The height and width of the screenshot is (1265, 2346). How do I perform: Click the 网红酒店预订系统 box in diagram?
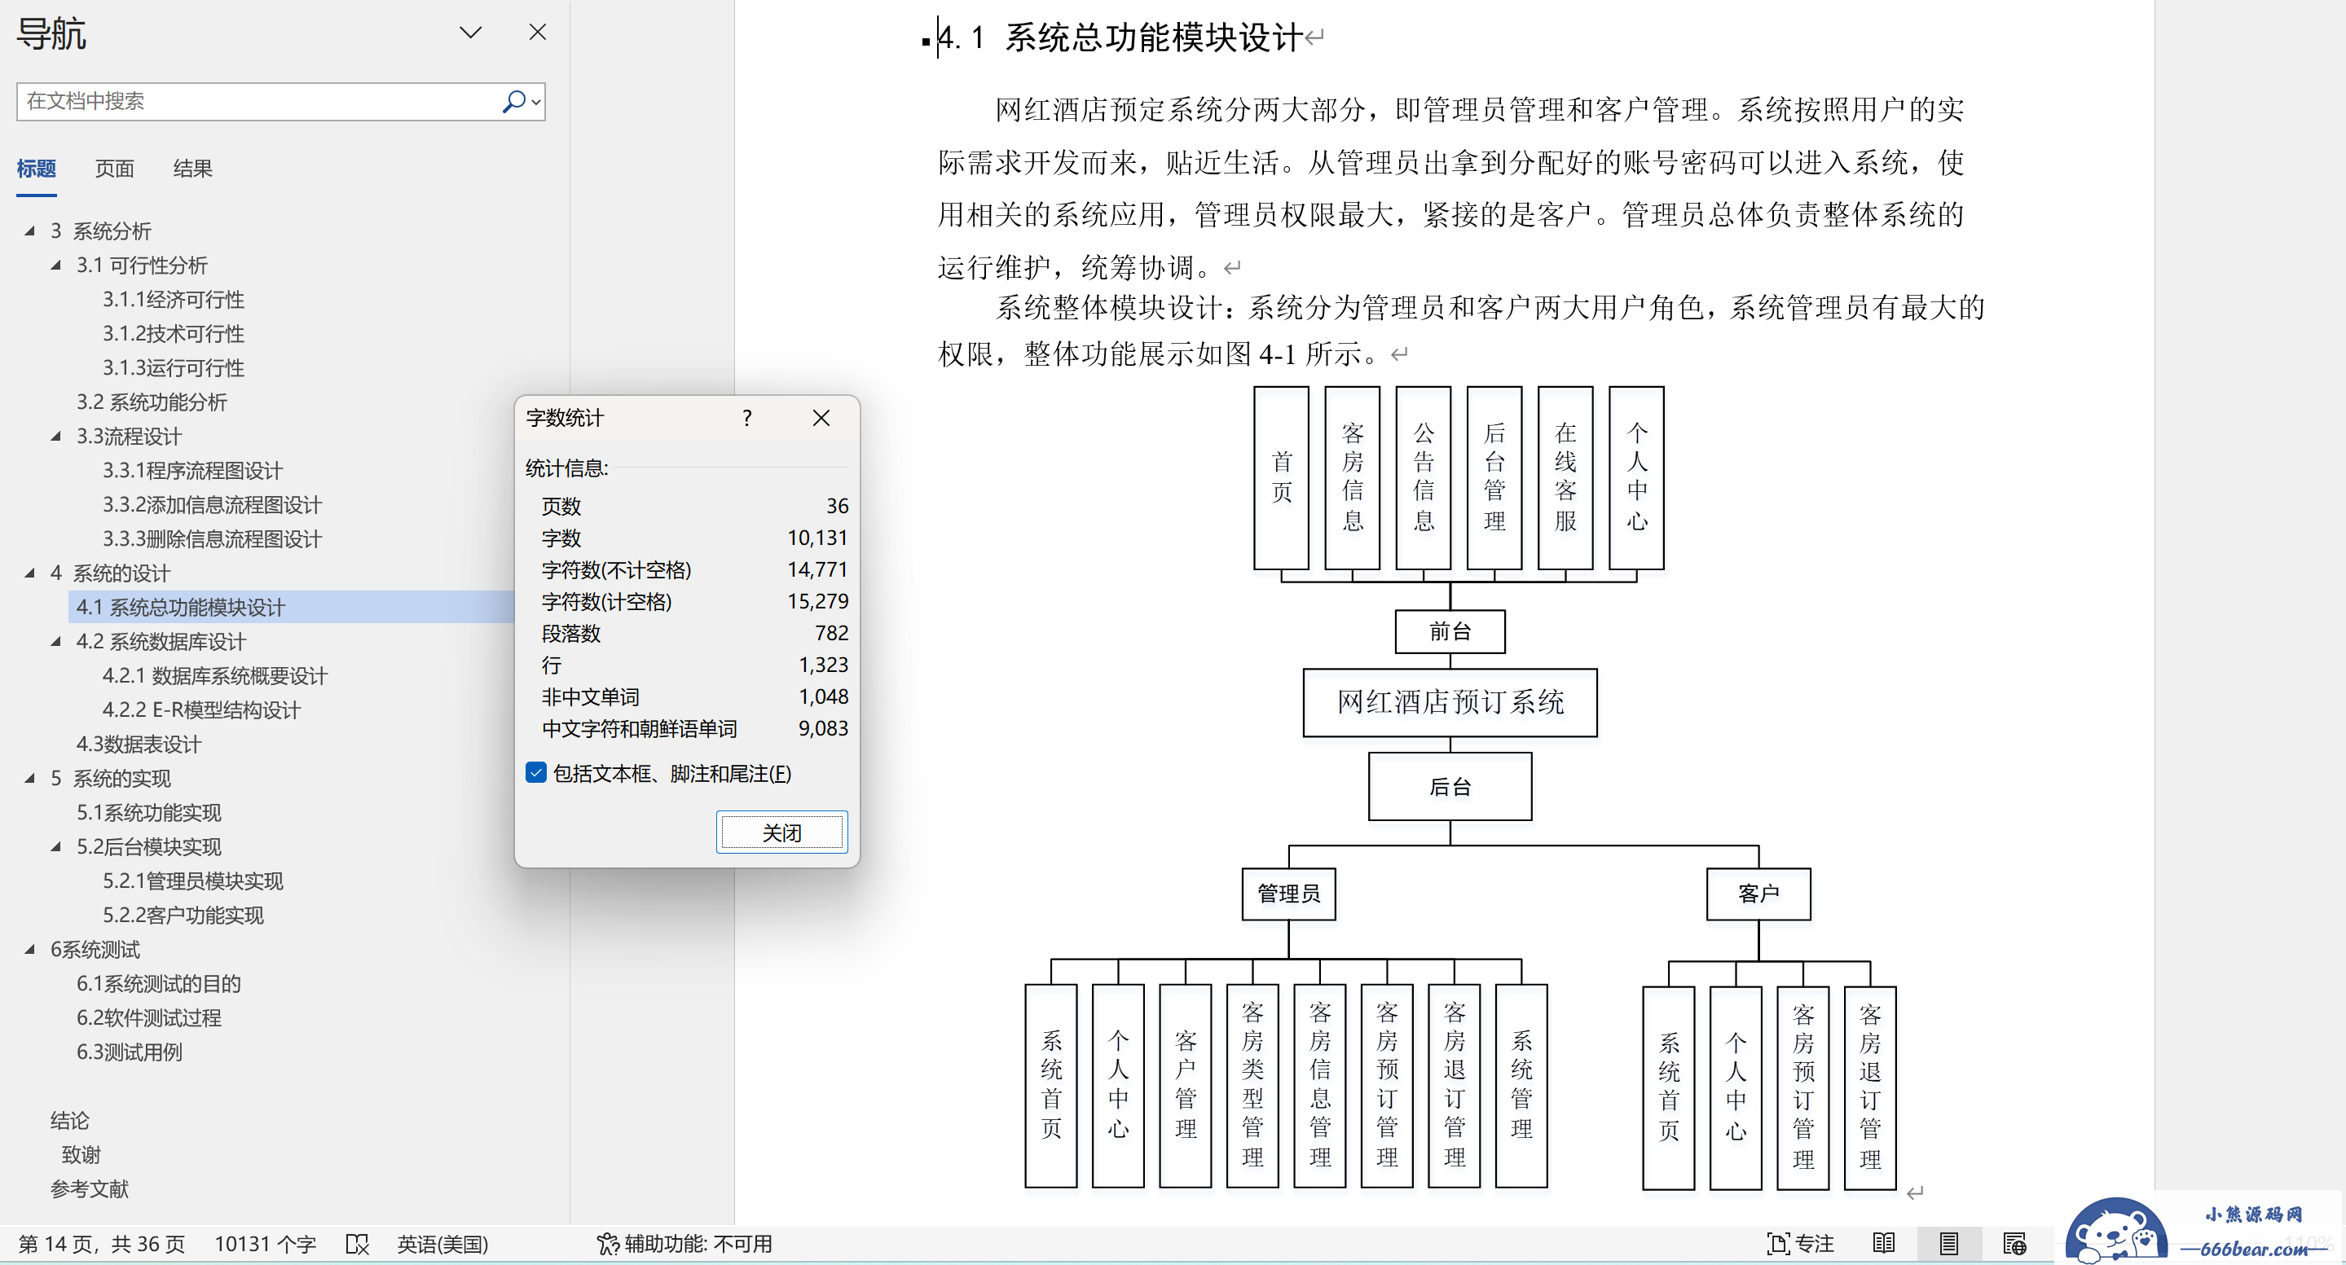pyautogui.click(x=1450, y=703)
